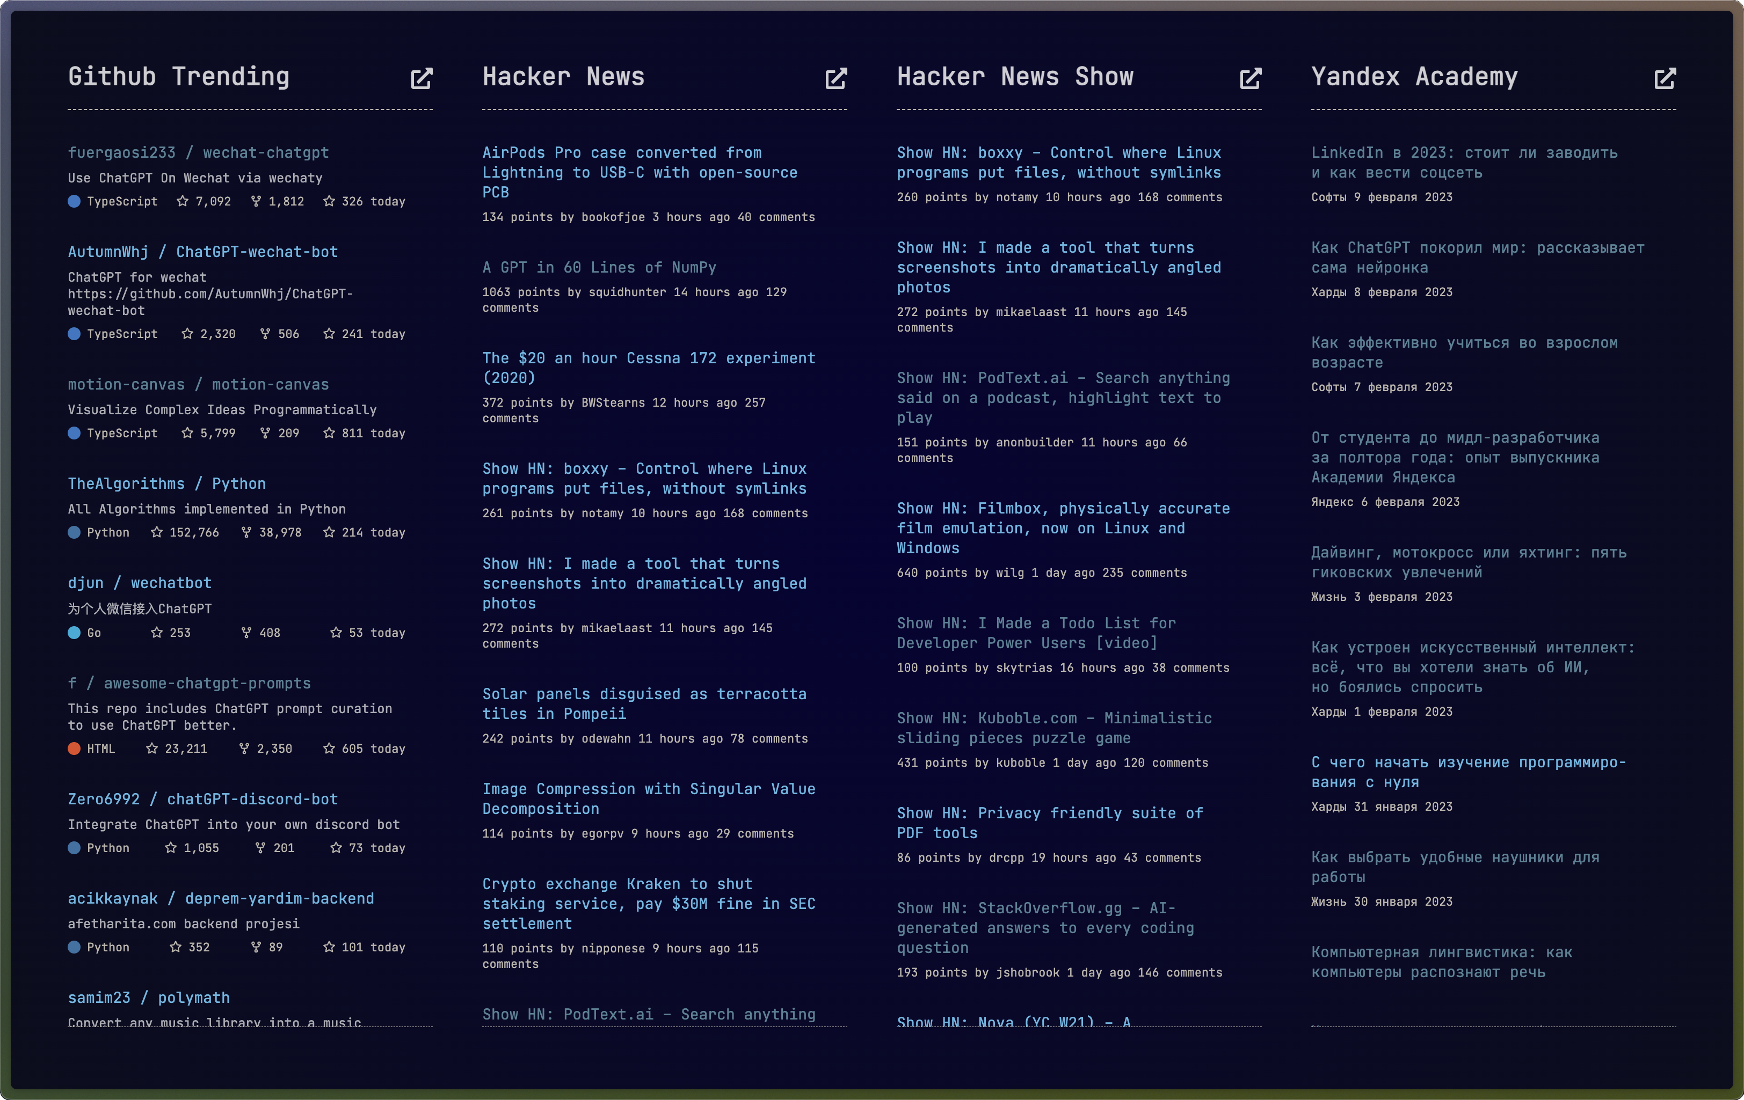1744x1100 pixels.
Task: Click star icon beside 152,766 for TheAlgorithms
Action: pyautogui.click(x=156, y=532)
